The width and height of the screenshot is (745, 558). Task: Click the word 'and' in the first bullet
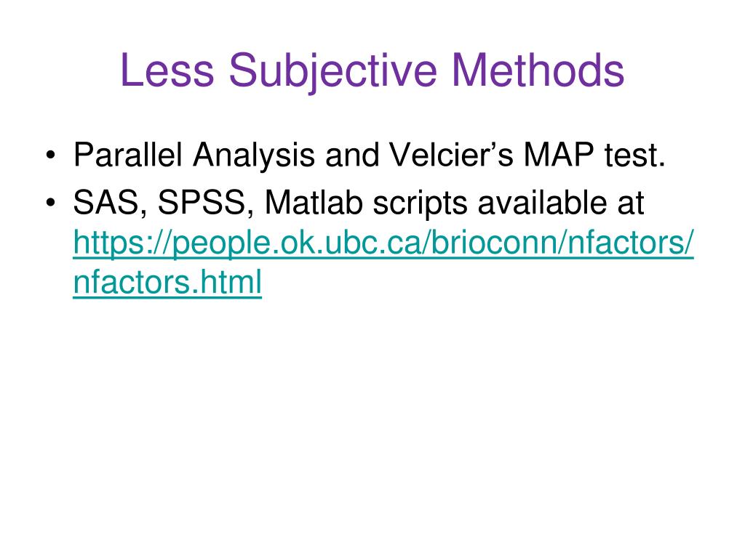click(352, 155)
